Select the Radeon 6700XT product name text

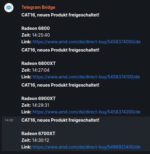pos(38,134)
